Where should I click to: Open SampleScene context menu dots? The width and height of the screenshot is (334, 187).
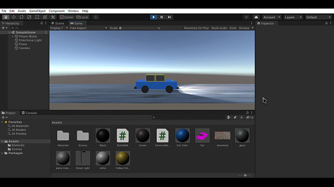pos(46,32)
